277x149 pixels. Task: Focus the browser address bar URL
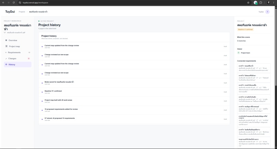35,3
